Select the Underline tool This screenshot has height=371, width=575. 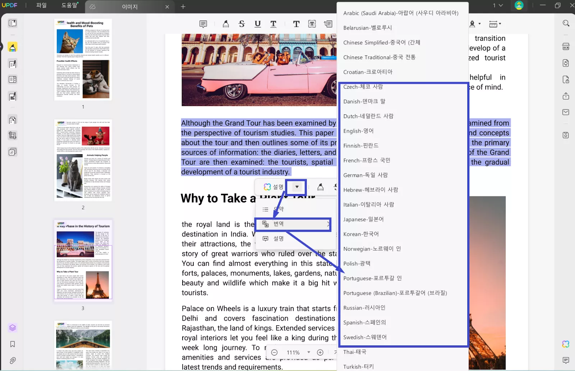coord(258,24)
